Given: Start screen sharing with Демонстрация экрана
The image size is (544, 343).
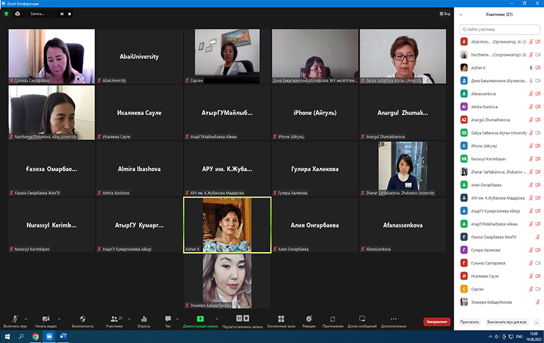Looking at the screenshot, I should pyautogui.click(x=200, y=319).
